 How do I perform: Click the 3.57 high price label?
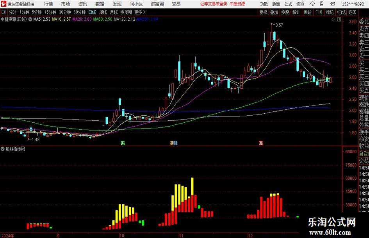tap(279, 25)
